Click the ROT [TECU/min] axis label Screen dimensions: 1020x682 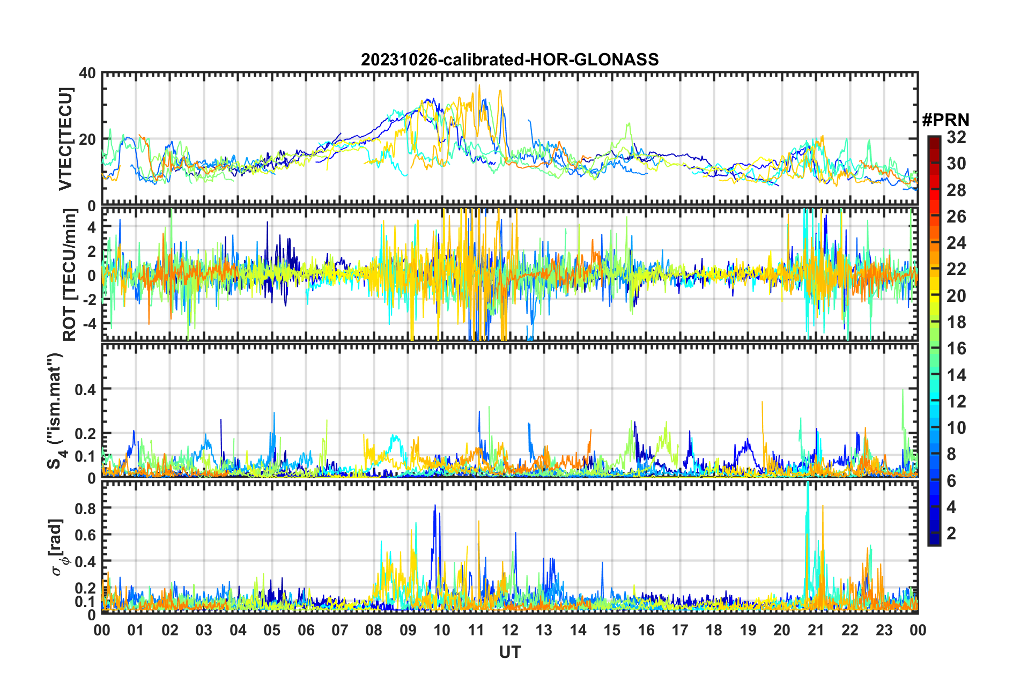tap(70, 275)
